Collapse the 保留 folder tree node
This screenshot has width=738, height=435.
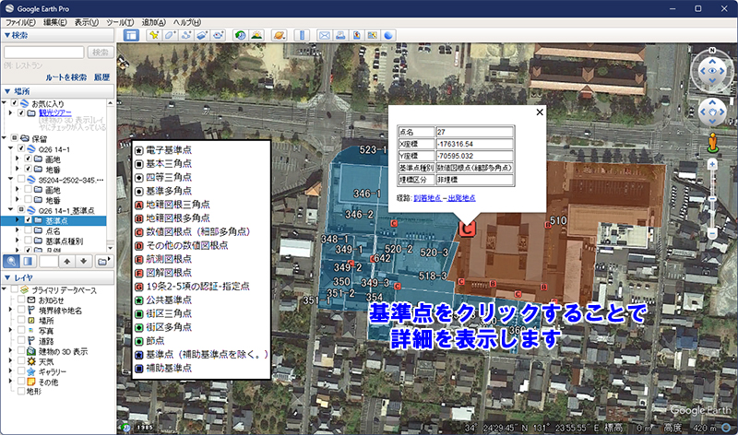(5, 138)
